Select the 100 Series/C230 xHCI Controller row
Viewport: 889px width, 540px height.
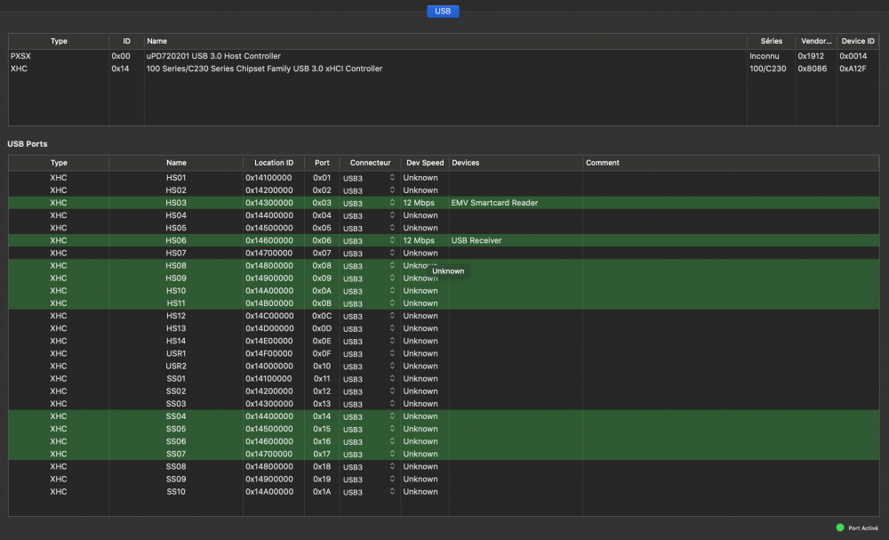[264, 69]
